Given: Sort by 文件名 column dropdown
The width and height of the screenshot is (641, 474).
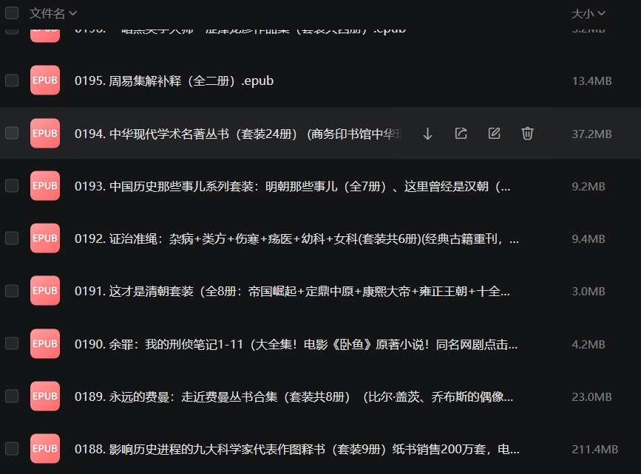Looking at the screenshot, I should pos(53,13).
